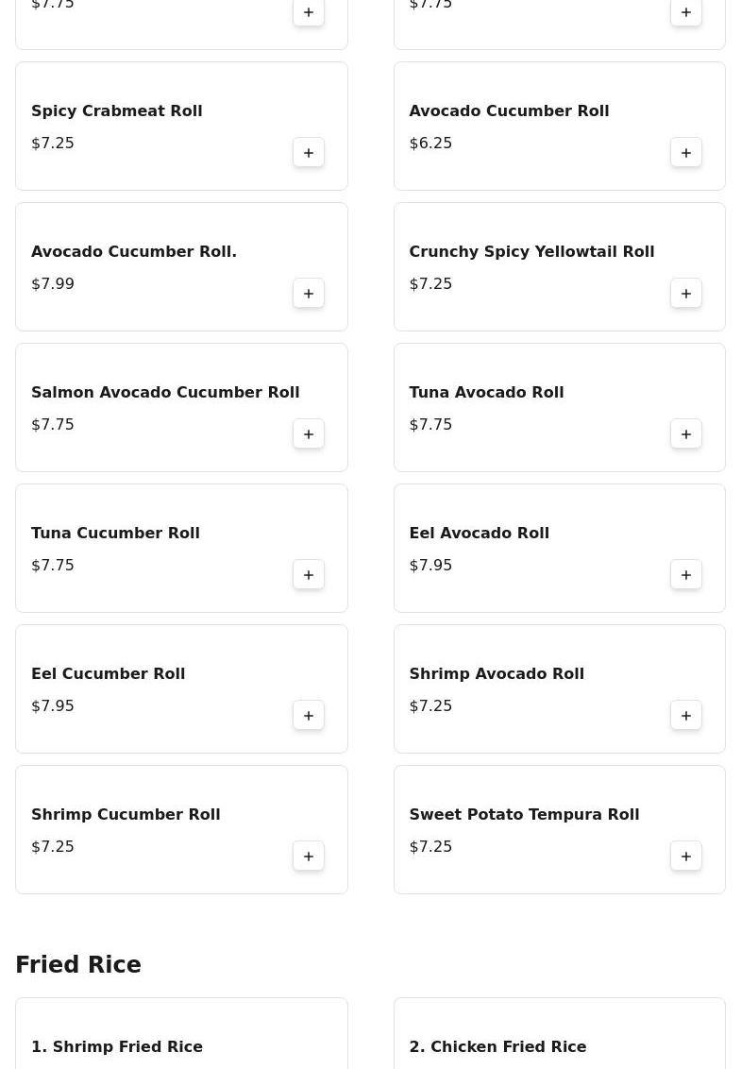
Task: Select Salmon Avocado Cucumber Roll name
Action: point(165,393)
